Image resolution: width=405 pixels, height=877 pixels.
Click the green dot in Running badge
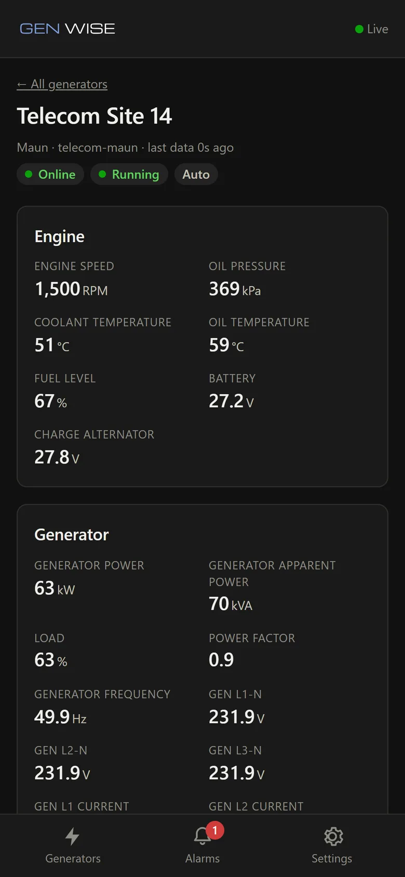click(102, 174)
